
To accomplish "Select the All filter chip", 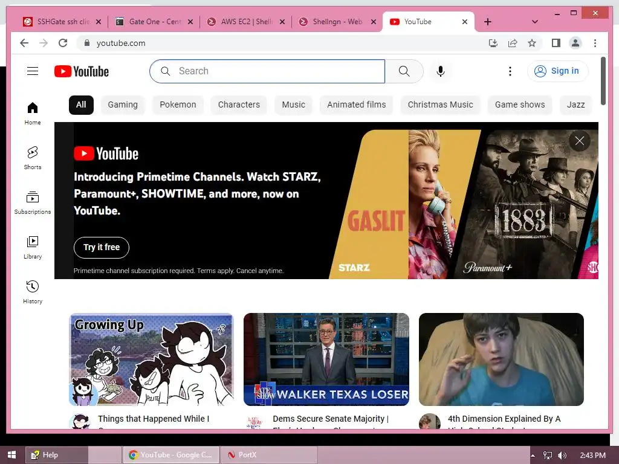I will pos(81,105).
